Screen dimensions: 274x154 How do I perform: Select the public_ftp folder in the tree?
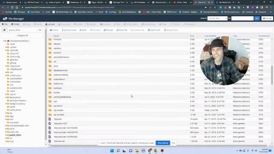(14, 132)
